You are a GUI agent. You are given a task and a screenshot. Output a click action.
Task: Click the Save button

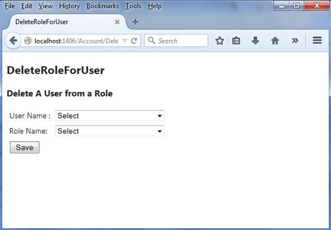point(25,148)
